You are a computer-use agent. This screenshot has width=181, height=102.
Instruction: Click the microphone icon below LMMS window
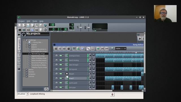pyautogui.click(x=112, y=94)
